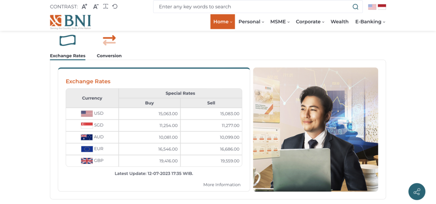
Task: Click the search magnifier icon
Action: pos(355,7)
